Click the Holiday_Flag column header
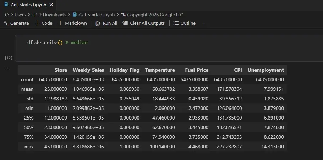Viewport: 323px width, 160px height. (125, 70)
